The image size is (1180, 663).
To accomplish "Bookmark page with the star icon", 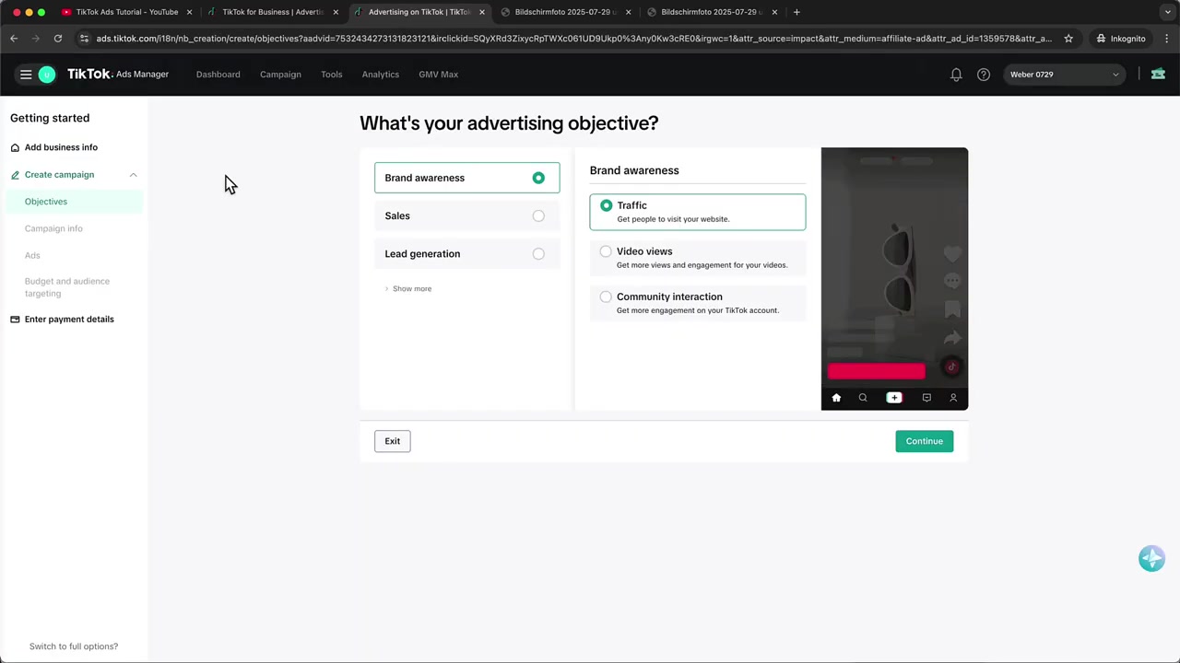I will click(x=1068, y=39).
